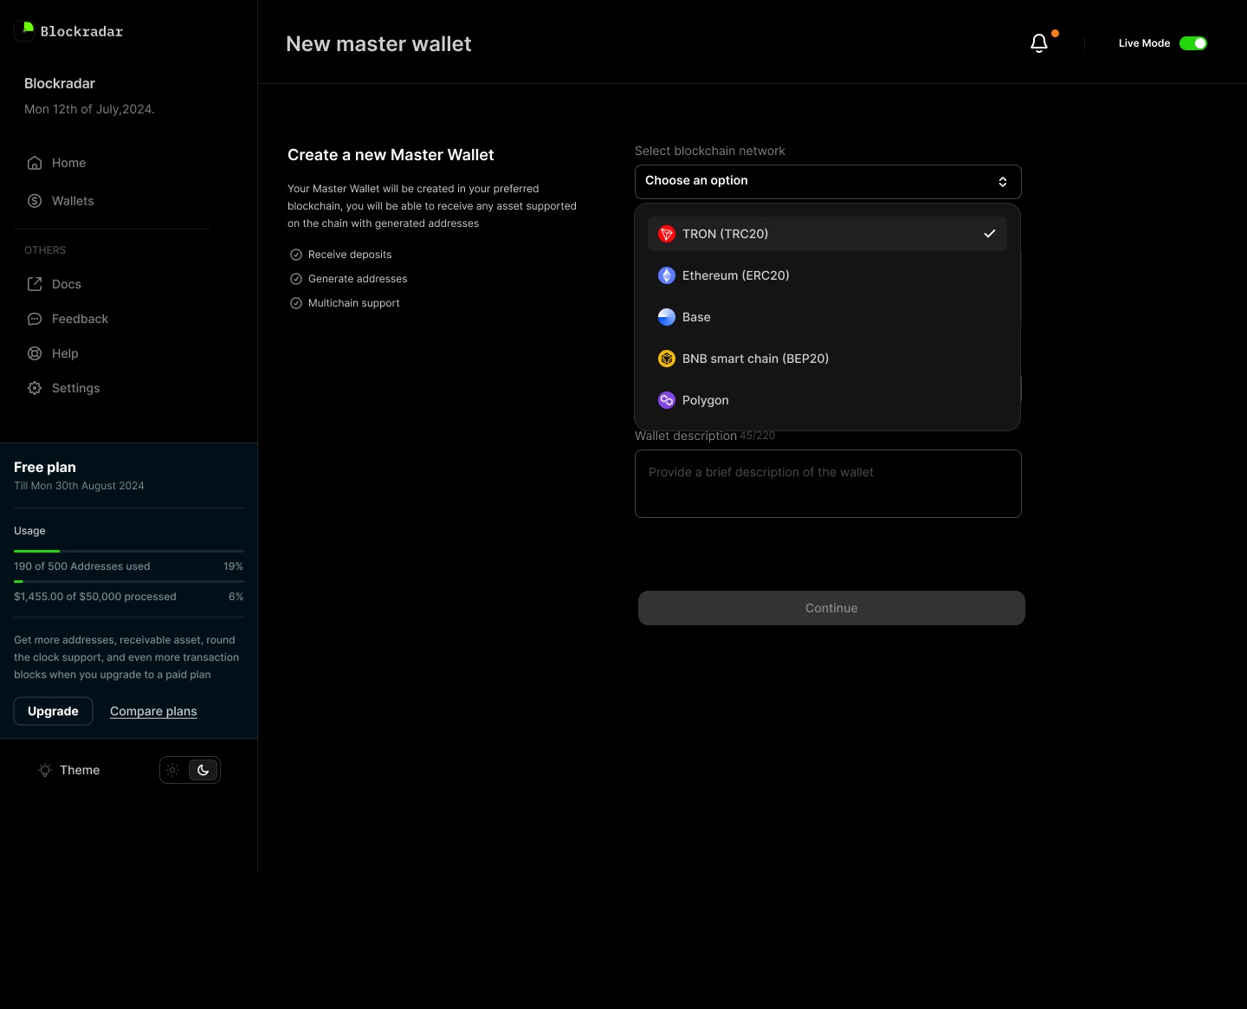1247x1009 pixels.
Task: Switch to light theme sun option
Action: (173, 770)
